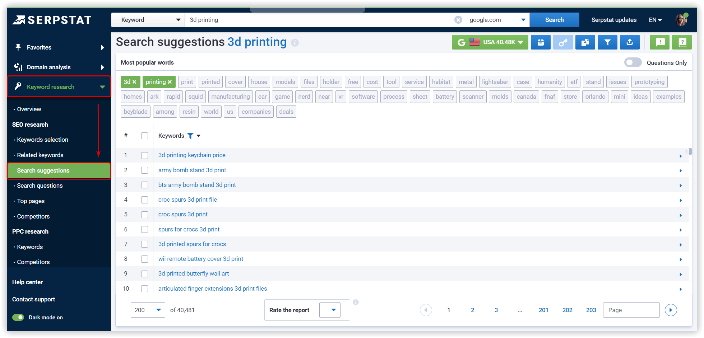Expand row arrow for '3d printed butterfly wall art'

tap(681, 274)
